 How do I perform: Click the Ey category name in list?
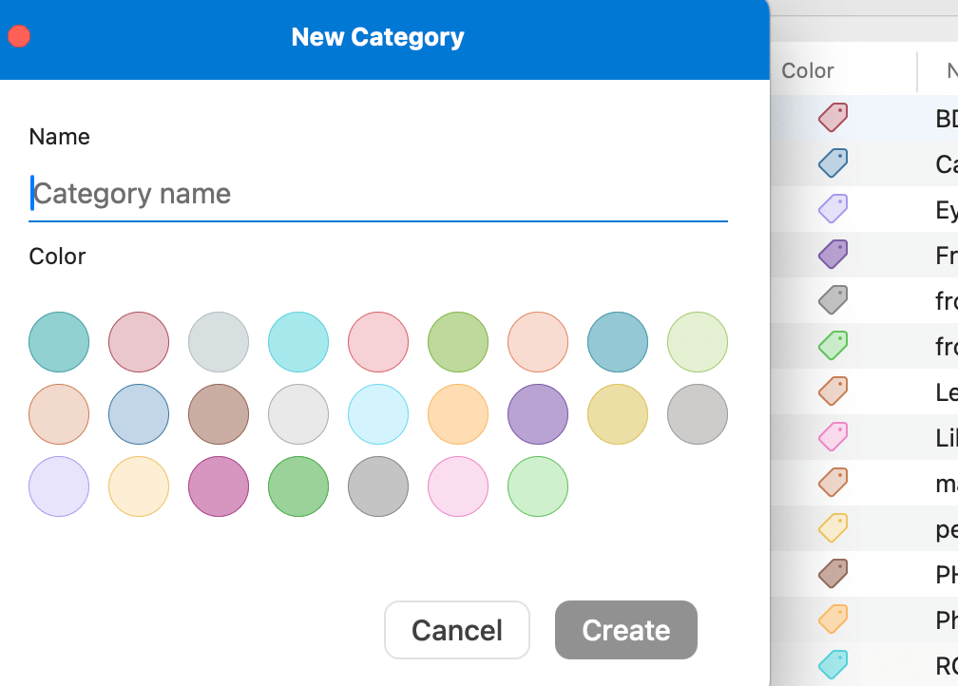click(x=947, y=210)
